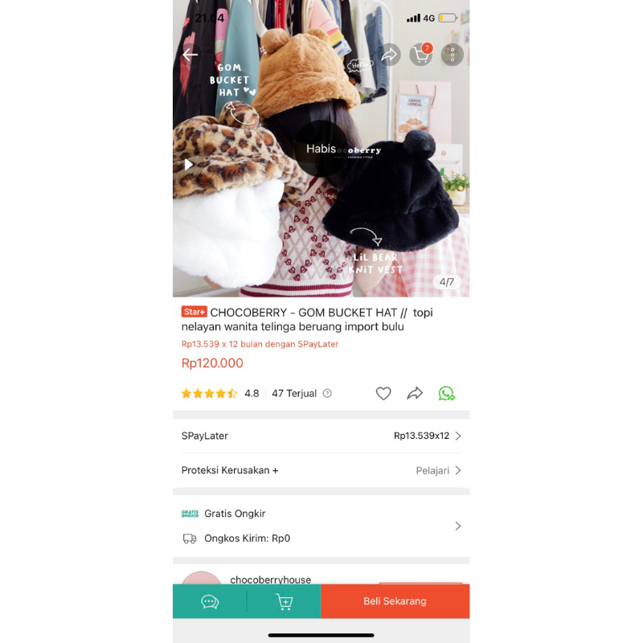
Task: Tap the 4/7 image counter badge
Action: (447, 282)
